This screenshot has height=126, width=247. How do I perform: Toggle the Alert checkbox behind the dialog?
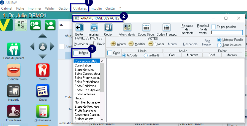click(62, 46)
